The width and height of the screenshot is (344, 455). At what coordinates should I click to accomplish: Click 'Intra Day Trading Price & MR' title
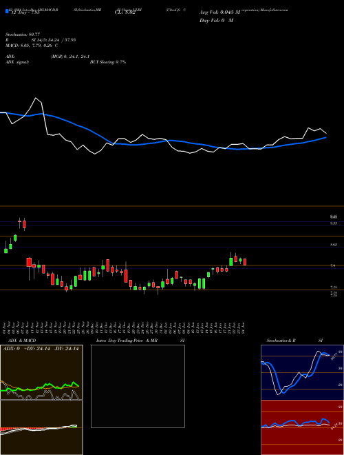click(127, 341)
